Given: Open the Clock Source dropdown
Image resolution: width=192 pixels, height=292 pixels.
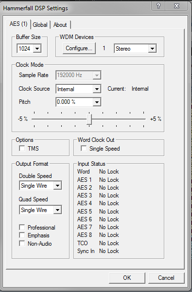Looking at the screenshot, I should pyautogui.click(x=78, y=89).
